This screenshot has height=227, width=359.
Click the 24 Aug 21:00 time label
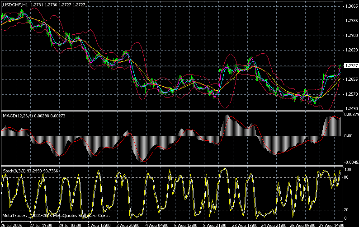click(273, 225)
